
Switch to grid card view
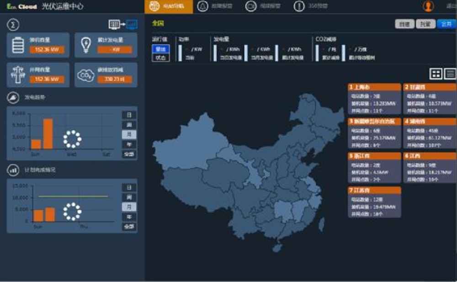(436, 74)
